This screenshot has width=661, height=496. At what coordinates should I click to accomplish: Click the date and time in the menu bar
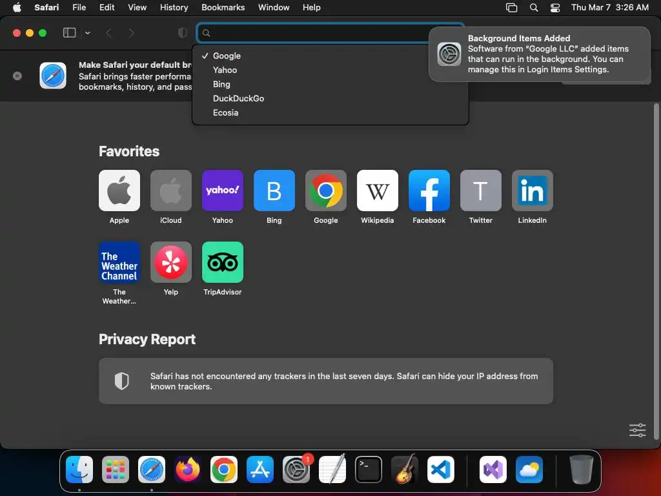[609, 7]
